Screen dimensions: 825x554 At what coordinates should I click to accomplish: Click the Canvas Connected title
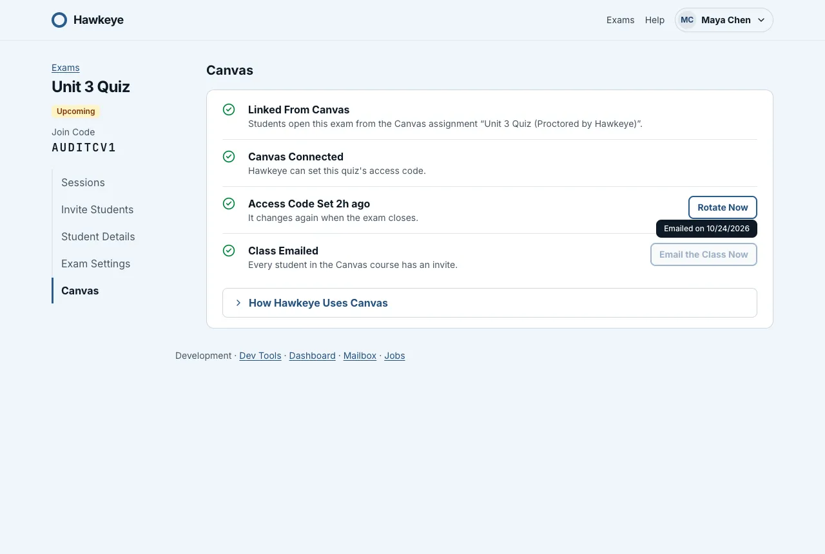(x=296, y=157)
